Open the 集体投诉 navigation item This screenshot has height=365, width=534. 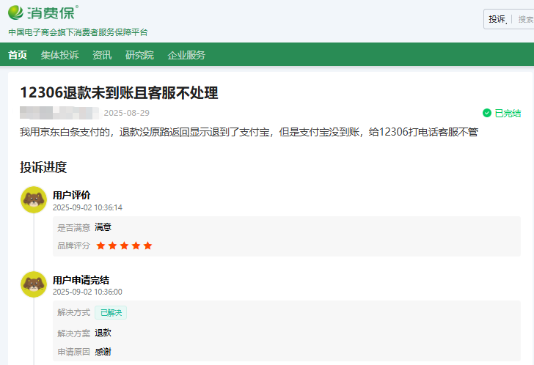[x=59, y=55]
